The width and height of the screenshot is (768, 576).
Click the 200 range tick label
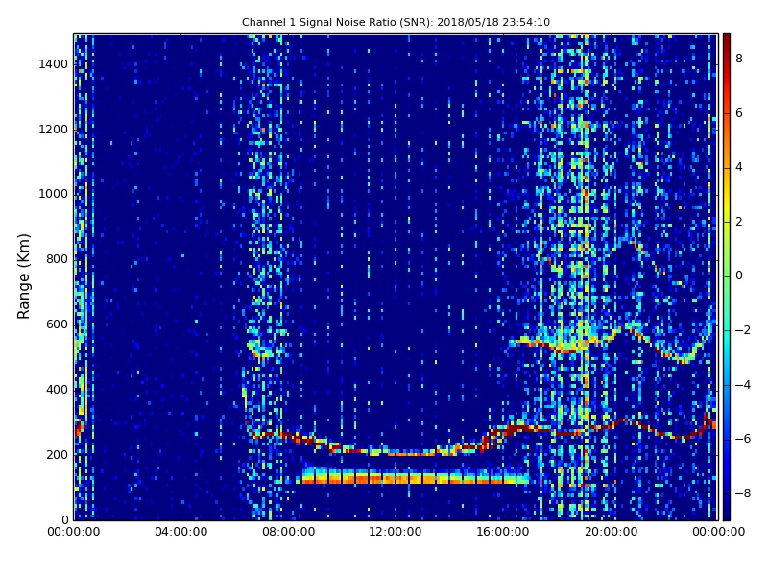57,454
